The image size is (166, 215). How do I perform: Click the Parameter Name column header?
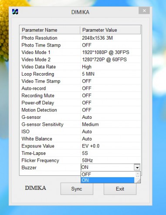coord(50,30)
